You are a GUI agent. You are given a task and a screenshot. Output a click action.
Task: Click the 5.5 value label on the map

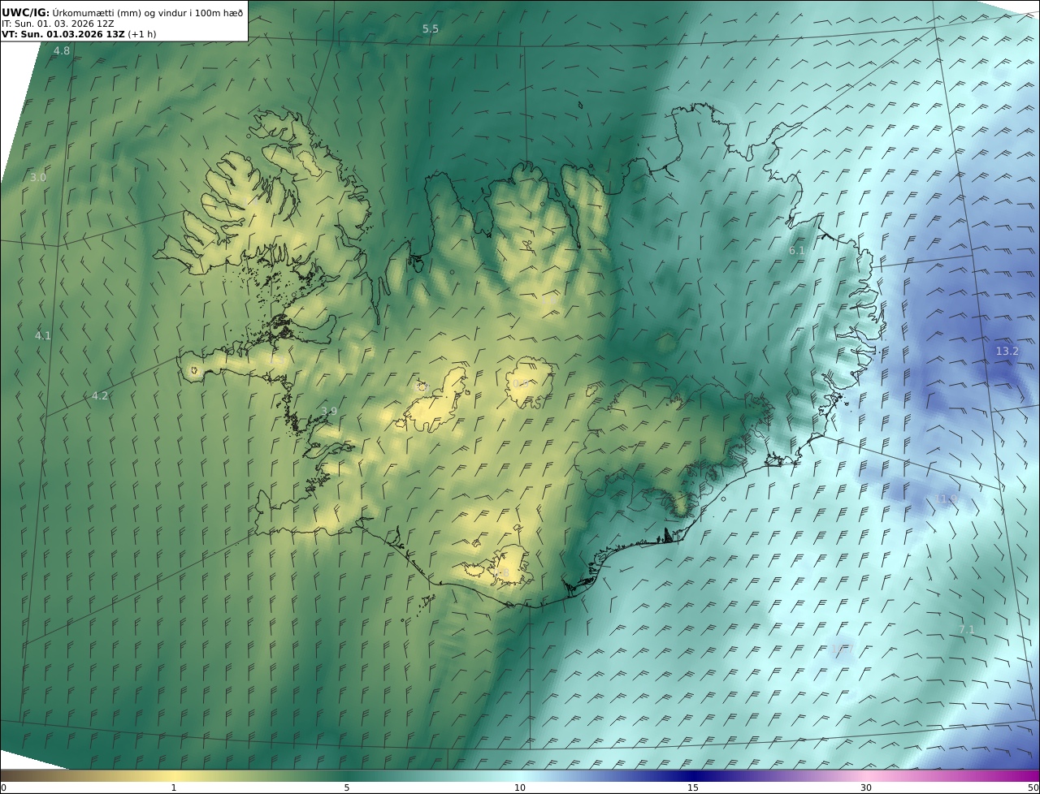tap(431, 29)
